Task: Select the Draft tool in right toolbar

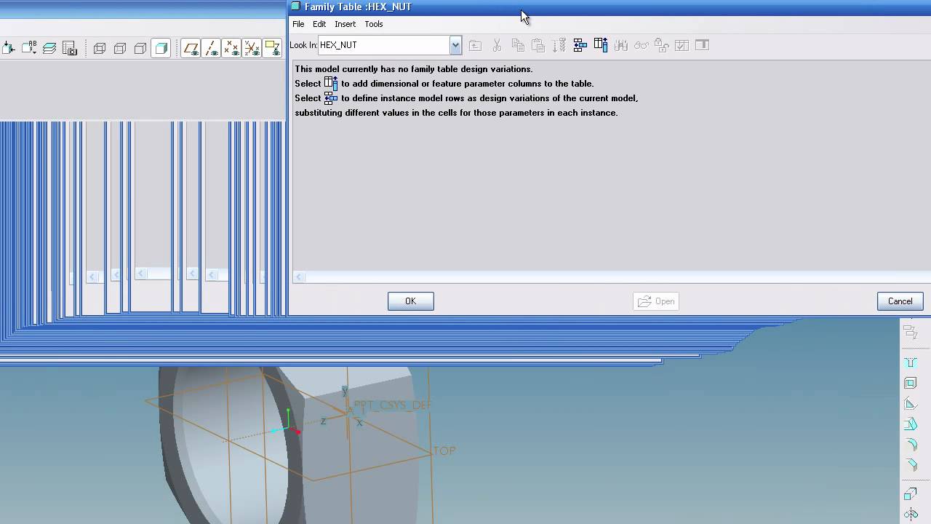Action: (x=910, y=424)
